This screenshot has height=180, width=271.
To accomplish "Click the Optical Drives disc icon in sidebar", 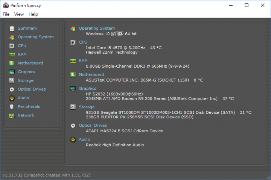I will click(12, 89).
